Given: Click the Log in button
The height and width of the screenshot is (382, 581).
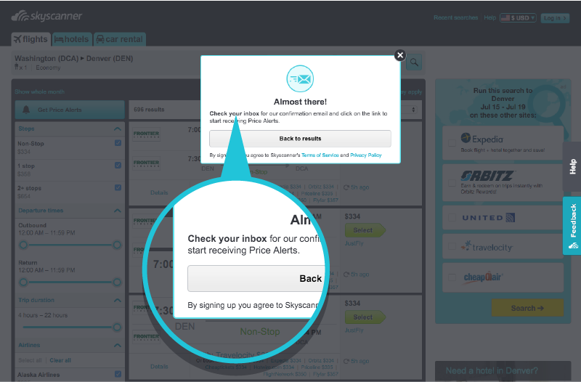Looking at the screenshot, I should coord(555,17).
